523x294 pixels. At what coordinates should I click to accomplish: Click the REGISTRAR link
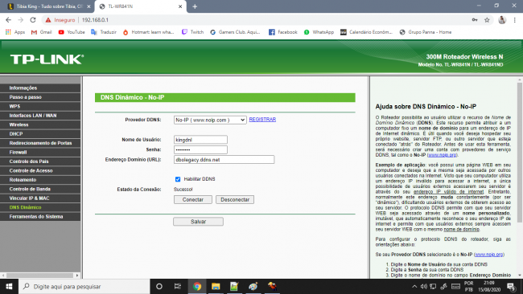(262, 120)
